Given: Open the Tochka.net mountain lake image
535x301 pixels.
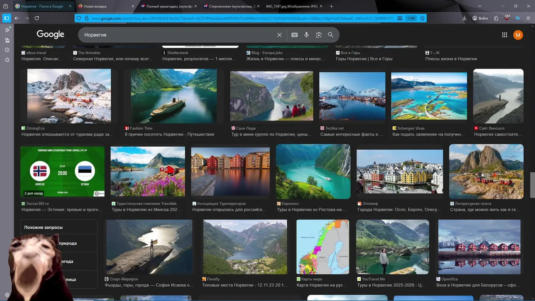Looking at the screenshot, I should [352, 96].
